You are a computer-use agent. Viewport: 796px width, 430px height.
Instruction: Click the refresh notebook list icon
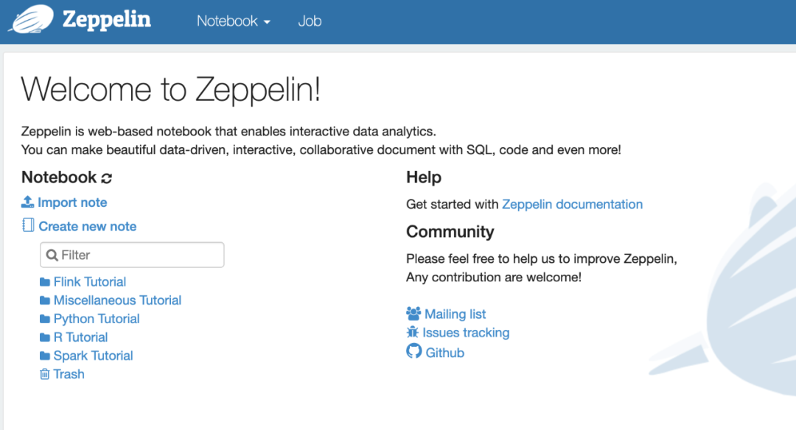107,178
